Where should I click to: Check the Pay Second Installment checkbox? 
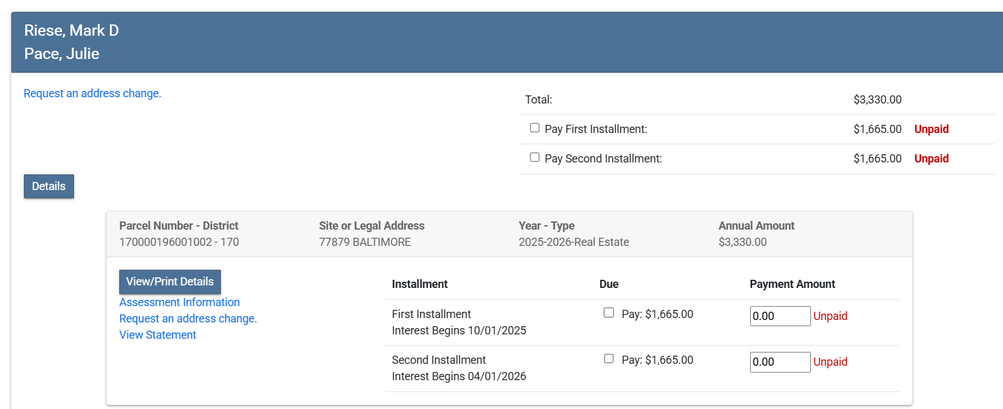(535, 157)
